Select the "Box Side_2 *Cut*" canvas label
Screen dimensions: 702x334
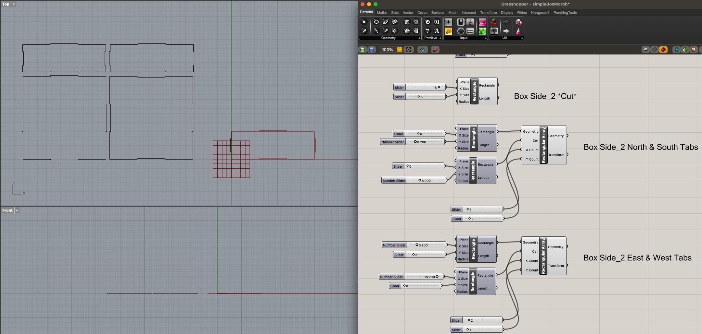click(x=545, y=96)
